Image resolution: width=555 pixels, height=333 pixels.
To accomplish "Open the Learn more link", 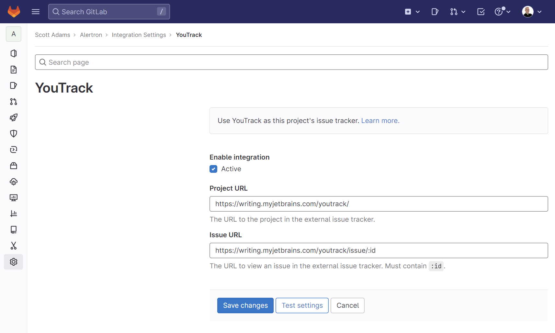I will coord(380,121).
